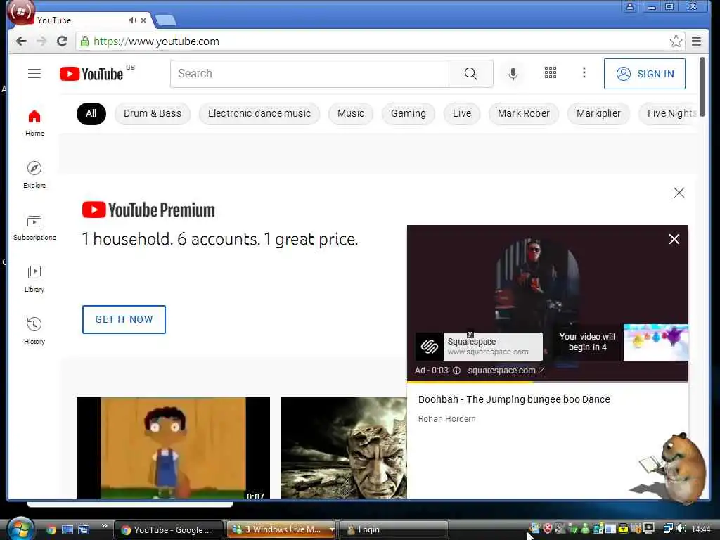
Task: Dismiss the YouTube Premium banner
Action: click(679, 193)
